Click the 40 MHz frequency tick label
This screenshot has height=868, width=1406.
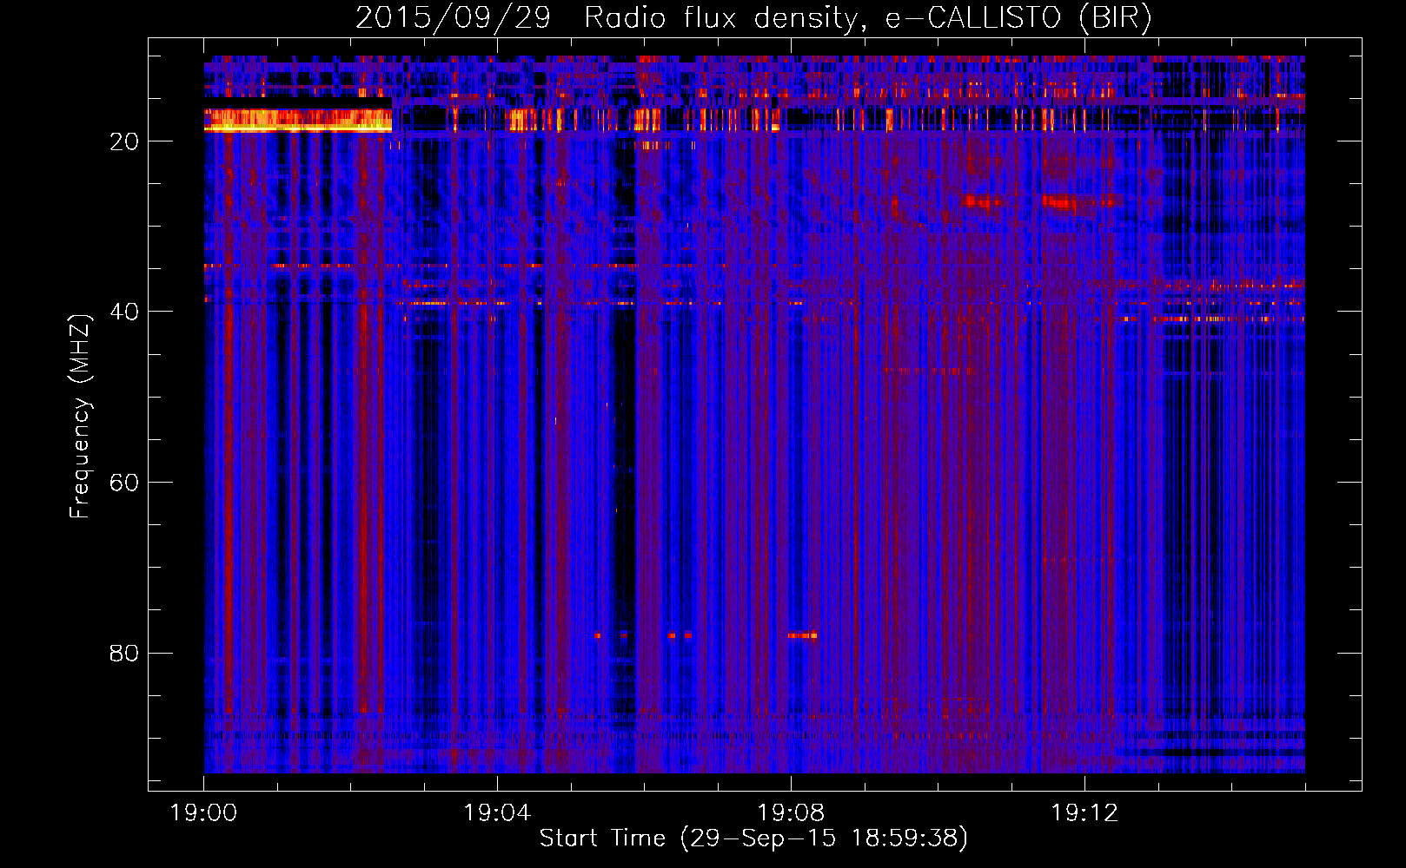pyautogui.click(x=124, y=312)
